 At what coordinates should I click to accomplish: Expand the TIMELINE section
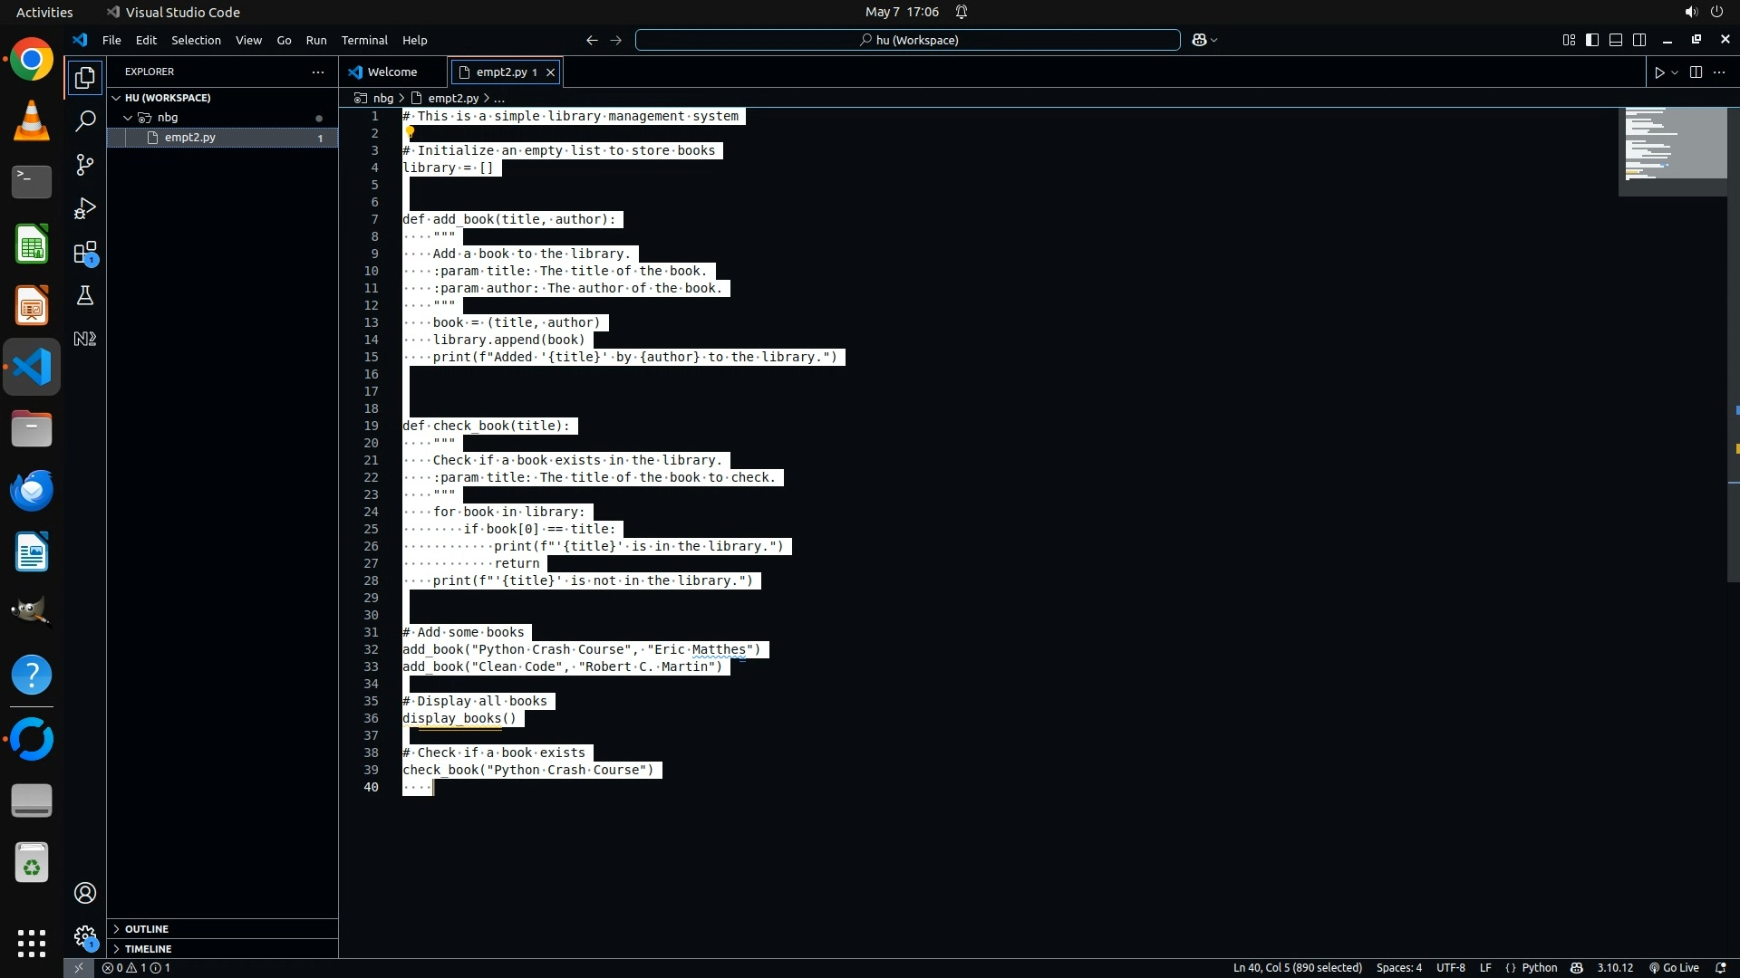point(148,949)
